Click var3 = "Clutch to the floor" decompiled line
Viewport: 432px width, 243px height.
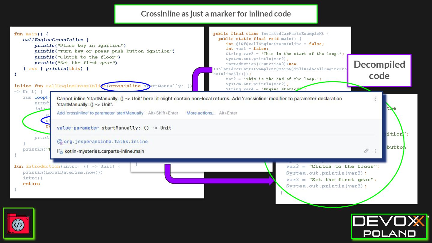point(333,166)
